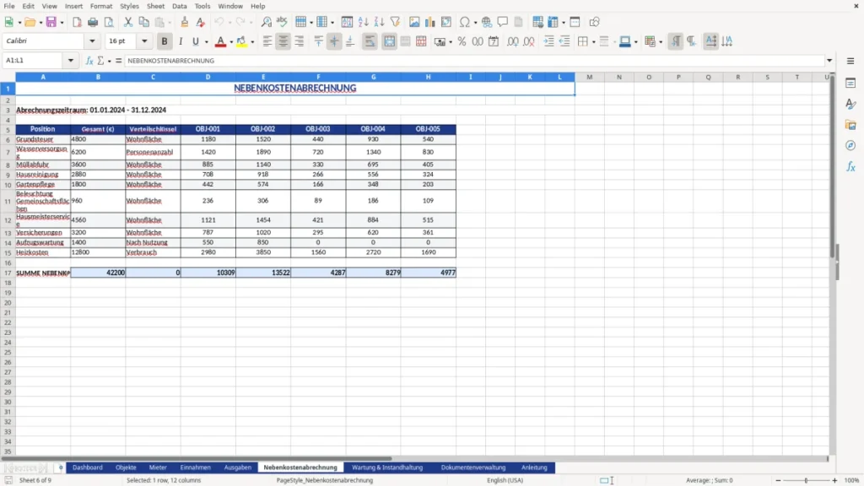Open the Format menu
The image size is (864, 486).
[101, 6]
